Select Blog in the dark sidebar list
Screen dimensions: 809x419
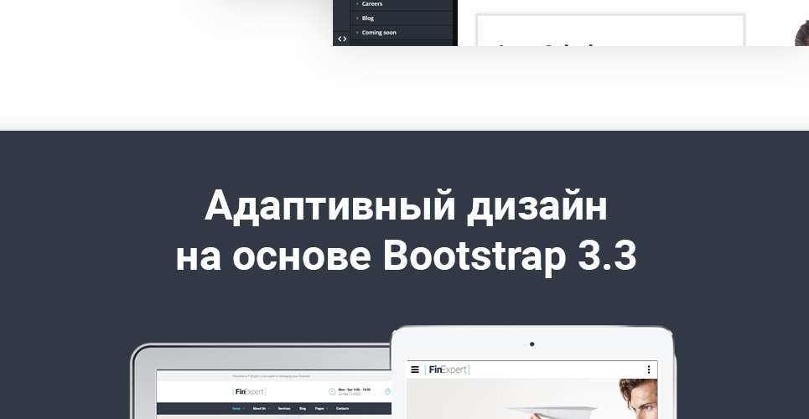coord(368,18)
